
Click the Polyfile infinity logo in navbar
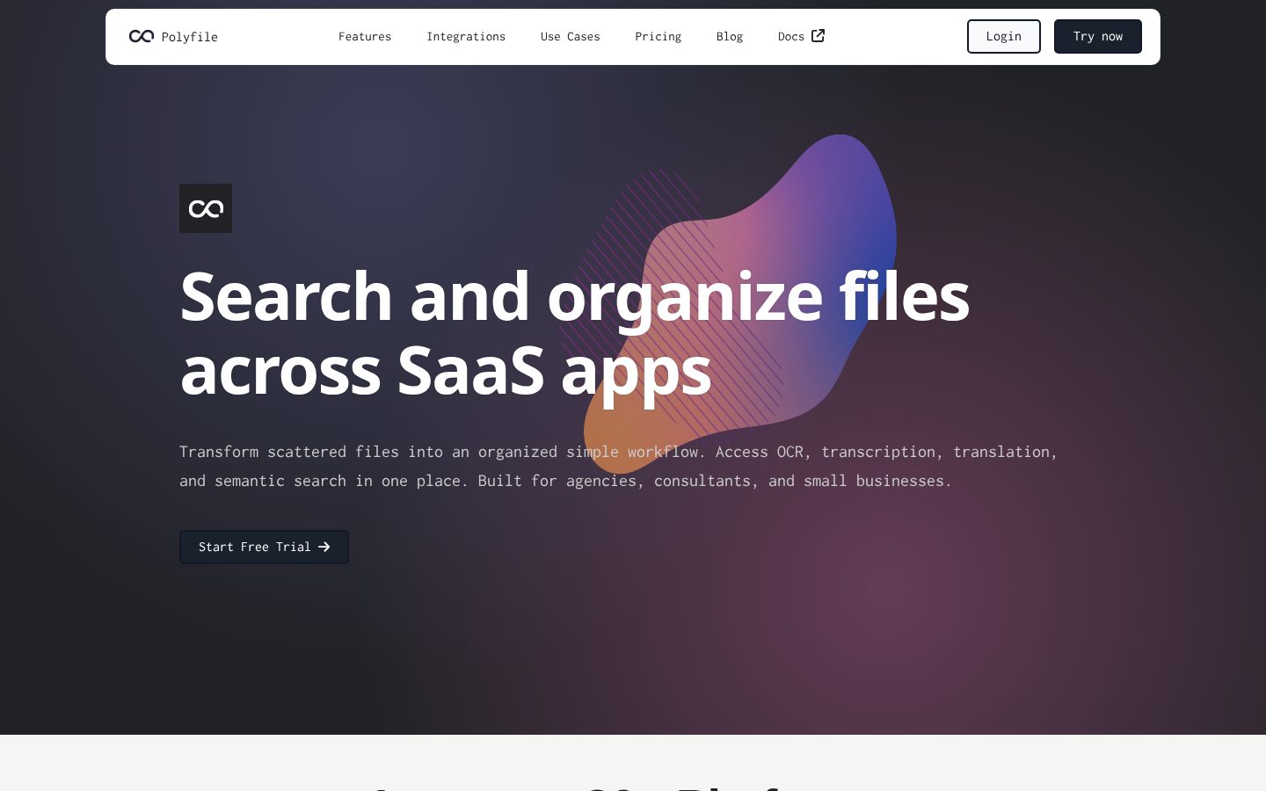click(x=142, y=36)
